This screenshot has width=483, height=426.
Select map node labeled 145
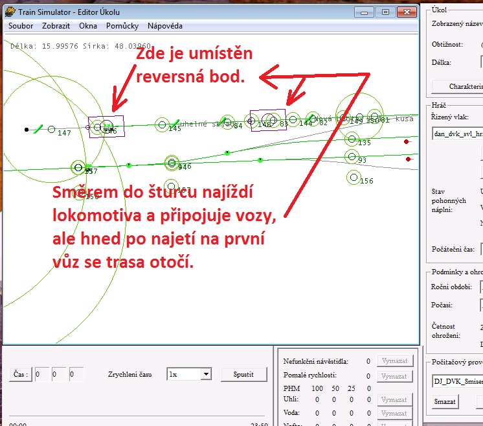(x=162, y=124)
